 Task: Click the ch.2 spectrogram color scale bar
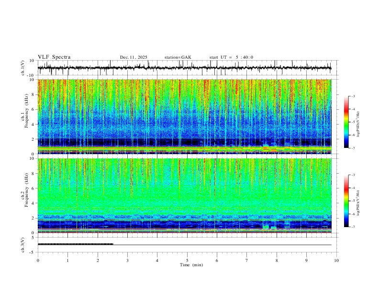346,201
